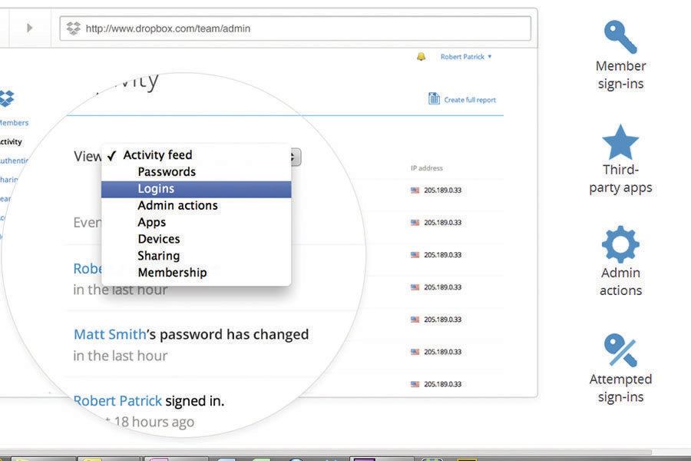
Task: Choose Sharing in the View list
Action: click(x=158, y=256)
